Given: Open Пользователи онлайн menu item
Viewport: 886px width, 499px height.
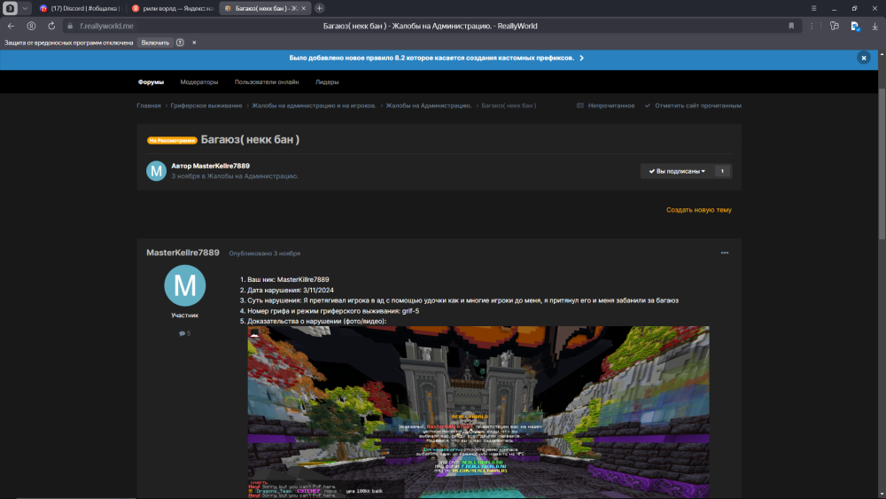Looking at the screenshot, I should 267,82.
